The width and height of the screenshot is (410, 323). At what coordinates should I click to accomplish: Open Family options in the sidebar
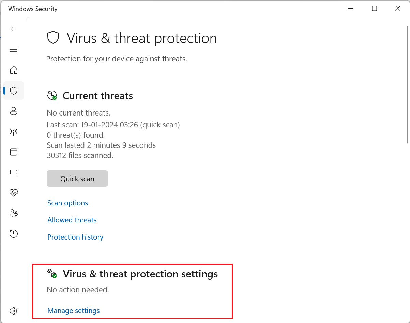(x=13, y=213)
